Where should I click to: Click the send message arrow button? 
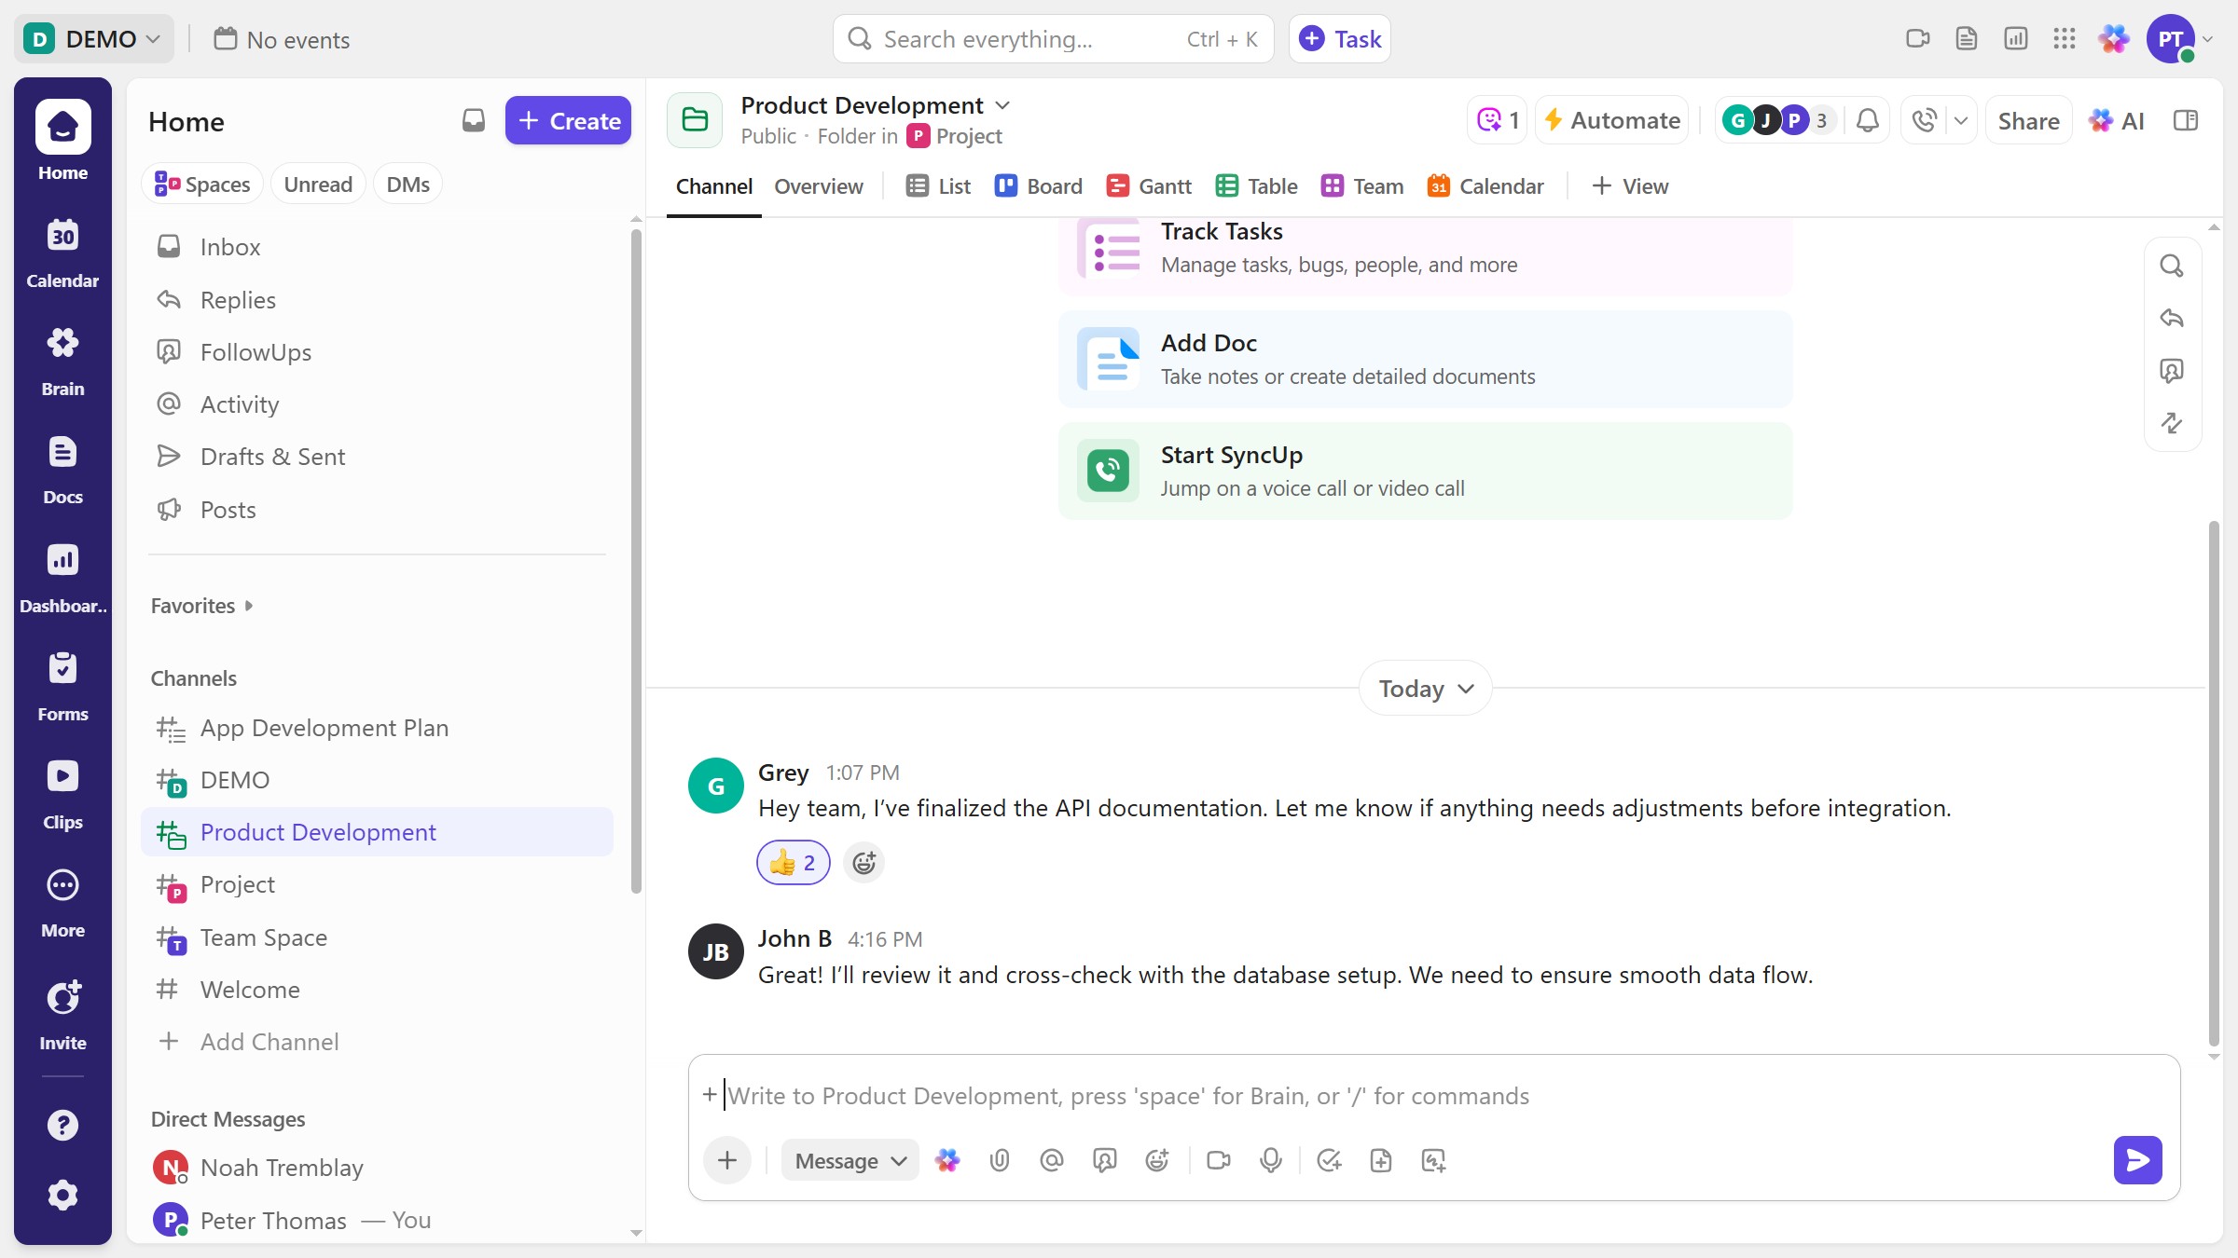coord(2137,1160)
